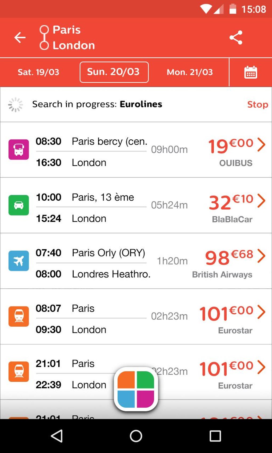This screenshot has width=272, height=453.
Task: Open the calendar date picker
Action: (x=250, y=72)
